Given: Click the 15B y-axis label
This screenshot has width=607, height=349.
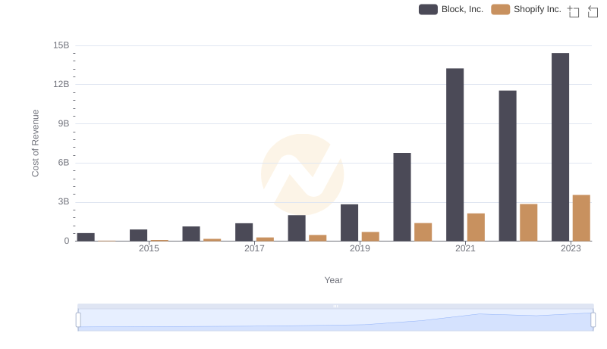Looking at the screenshot, I should click(x=61, y=45).
